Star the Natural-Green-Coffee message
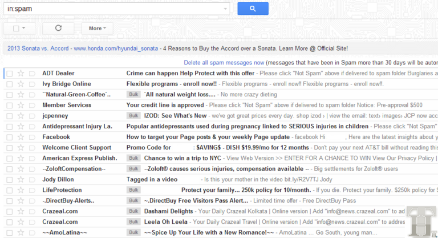Image resolution: width=438 pixels, height=238 pixels. tap(21, 95)
